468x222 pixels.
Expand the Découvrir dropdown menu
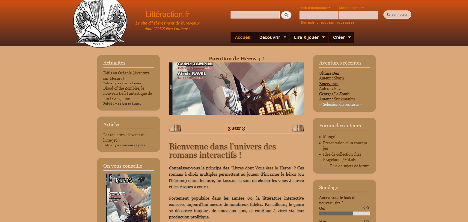[272, 37]
